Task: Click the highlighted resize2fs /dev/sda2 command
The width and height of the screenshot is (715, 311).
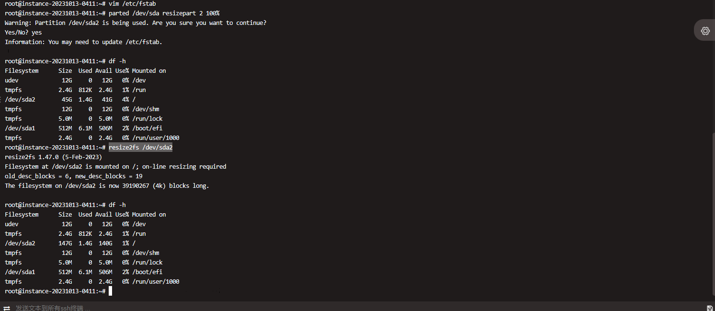Action: [140, 148]
